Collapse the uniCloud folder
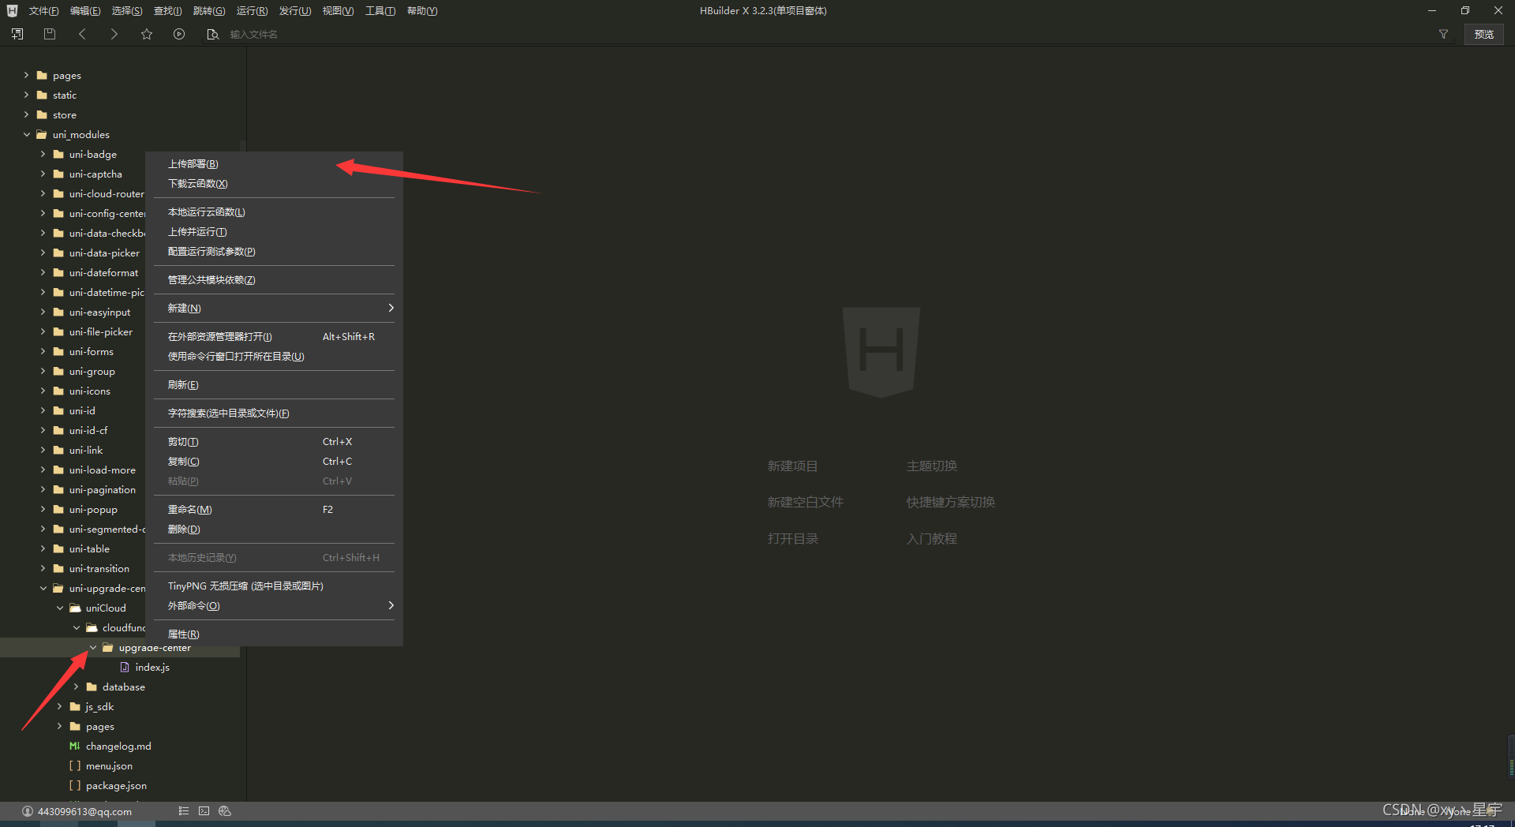Viewport: 1515px width, 827px height. coord(60,608)
